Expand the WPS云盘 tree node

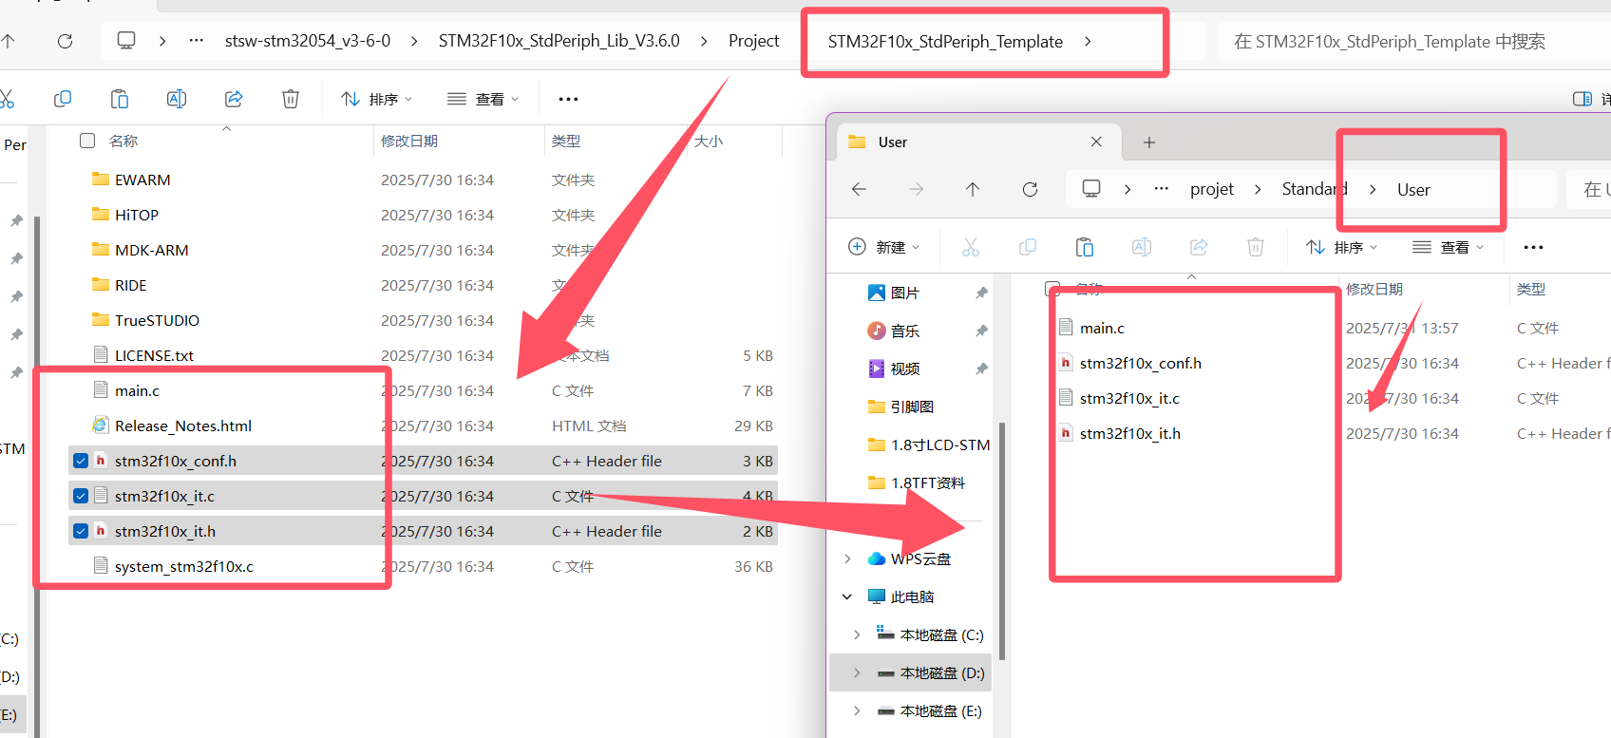coord(847,558)
